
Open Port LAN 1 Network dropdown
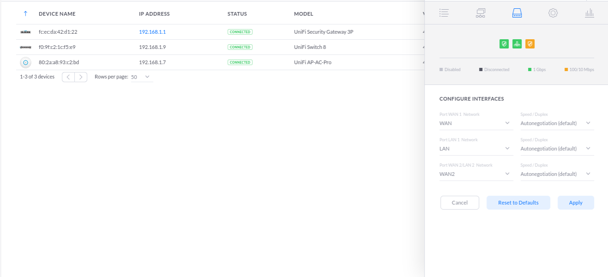tap(476, 149)
